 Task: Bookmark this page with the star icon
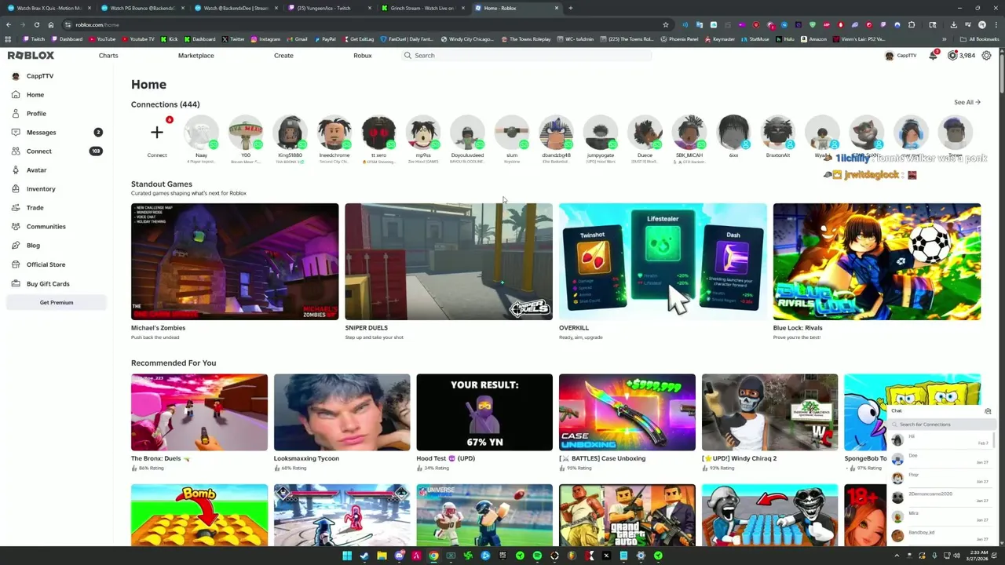[666, 24]
